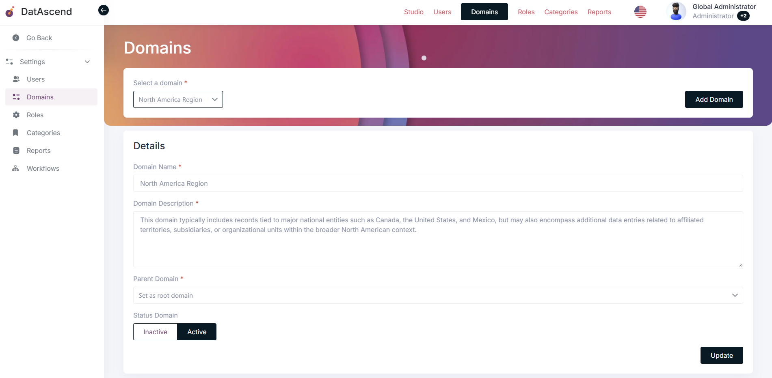Open Reports from the sidebar icon

click(15, 150)
